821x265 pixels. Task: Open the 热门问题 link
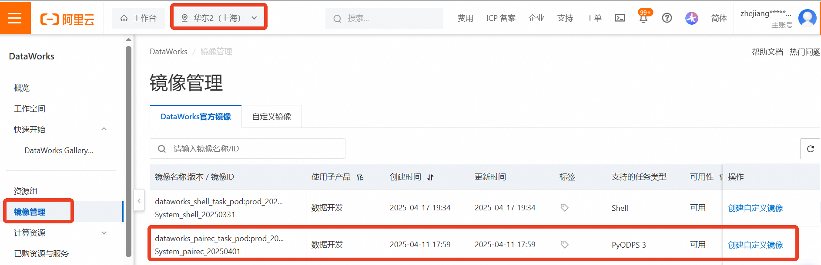(x=805, y=52)
